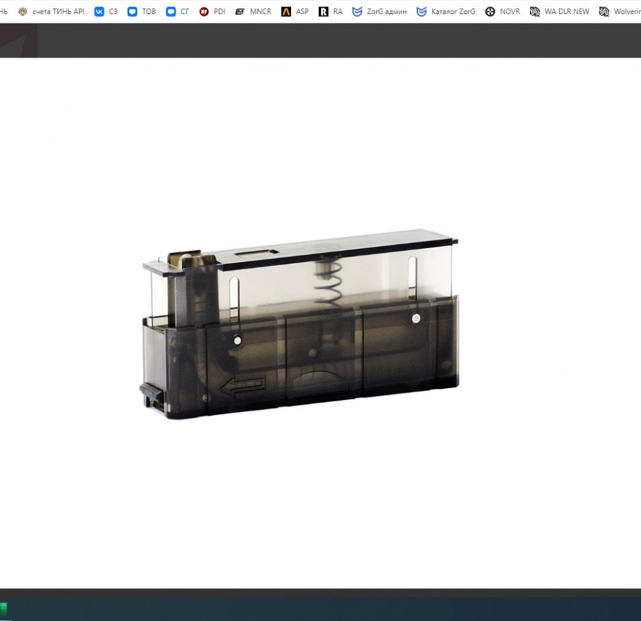Click the ZorG админ shield icon
Viewport: 641px width, 621px height.
pos(357,12)
